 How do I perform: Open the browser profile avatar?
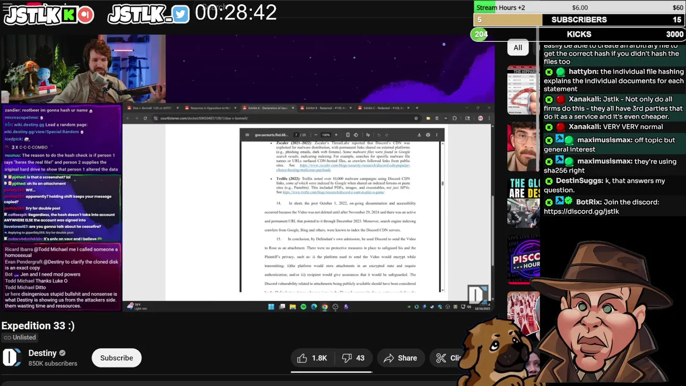click(480, 118)
